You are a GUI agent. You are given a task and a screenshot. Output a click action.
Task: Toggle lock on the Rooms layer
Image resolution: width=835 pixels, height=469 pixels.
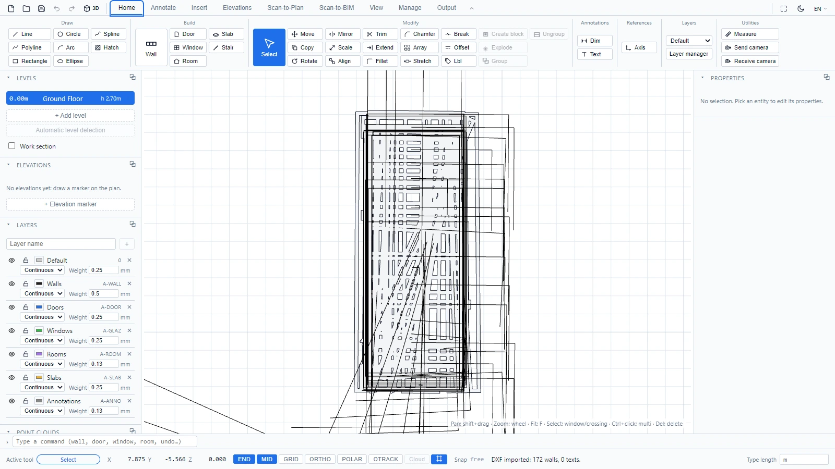pyautogui.click(x=26, y=354)
